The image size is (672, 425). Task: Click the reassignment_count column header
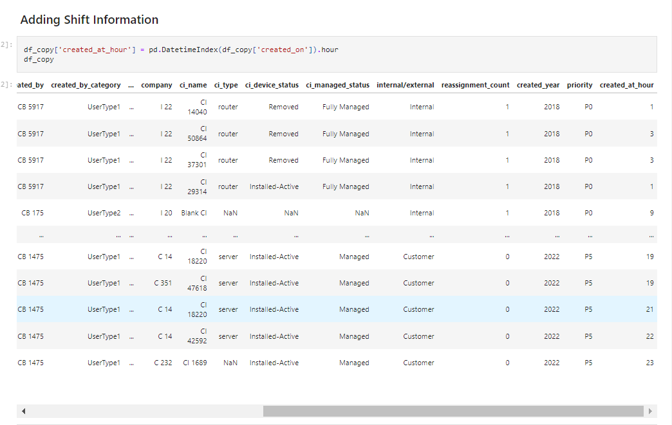[x=476, y=84]
